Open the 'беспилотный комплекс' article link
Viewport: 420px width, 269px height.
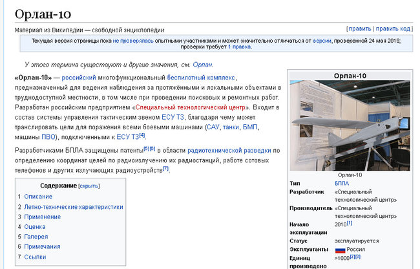[201, 78]
